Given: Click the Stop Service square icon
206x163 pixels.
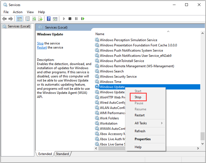Looking at the screenshot, I should pos(70,19).
